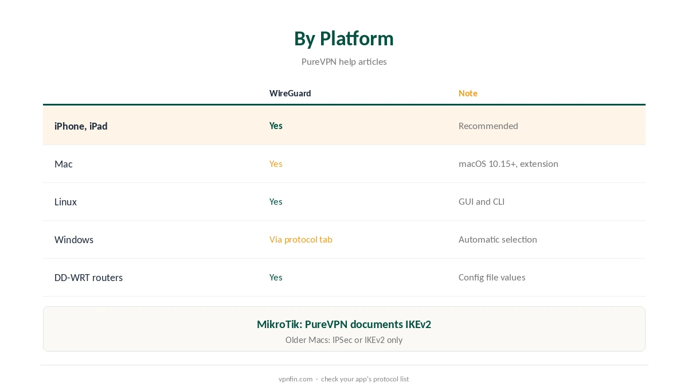Click "Yes" in the DD-WRT routers row
Viewport: 688px width, 390px height.
pos(276,277)
